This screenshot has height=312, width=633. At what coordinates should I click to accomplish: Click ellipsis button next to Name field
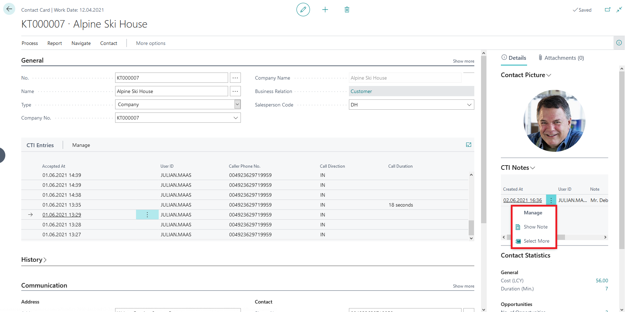coord(235,91)
